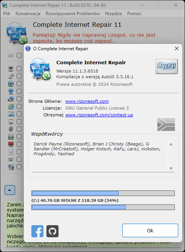
Task: Click the large app logo in main window header
Action: click(17, 33)
